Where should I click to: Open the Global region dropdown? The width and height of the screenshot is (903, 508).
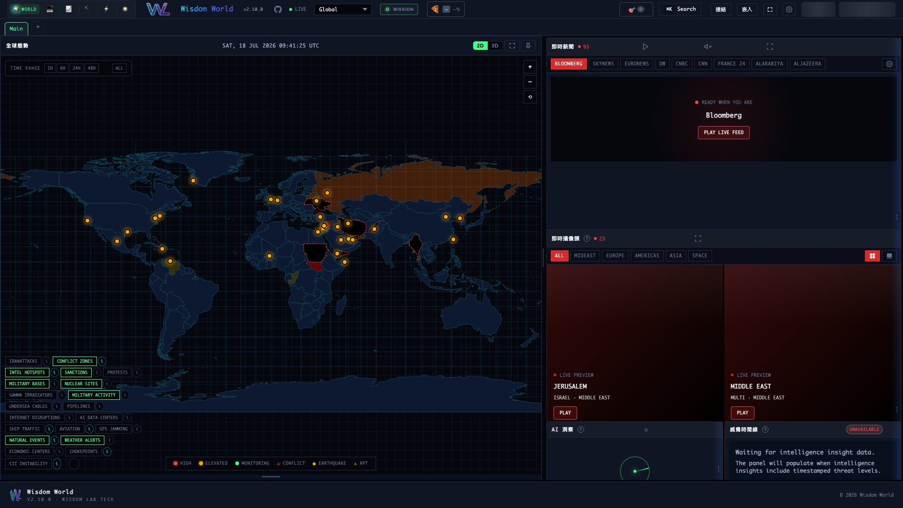343,9
